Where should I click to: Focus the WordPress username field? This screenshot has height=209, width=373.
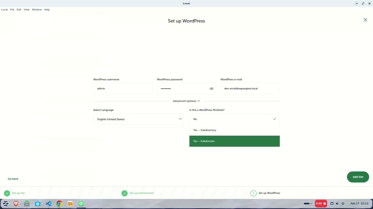[123, 89]
